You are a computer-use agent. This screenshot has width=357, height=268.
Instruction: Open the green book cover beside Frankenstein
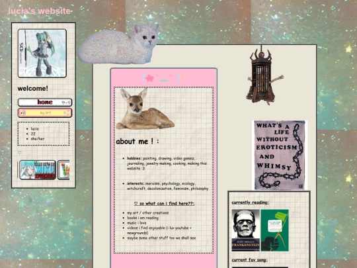(274, 230)
